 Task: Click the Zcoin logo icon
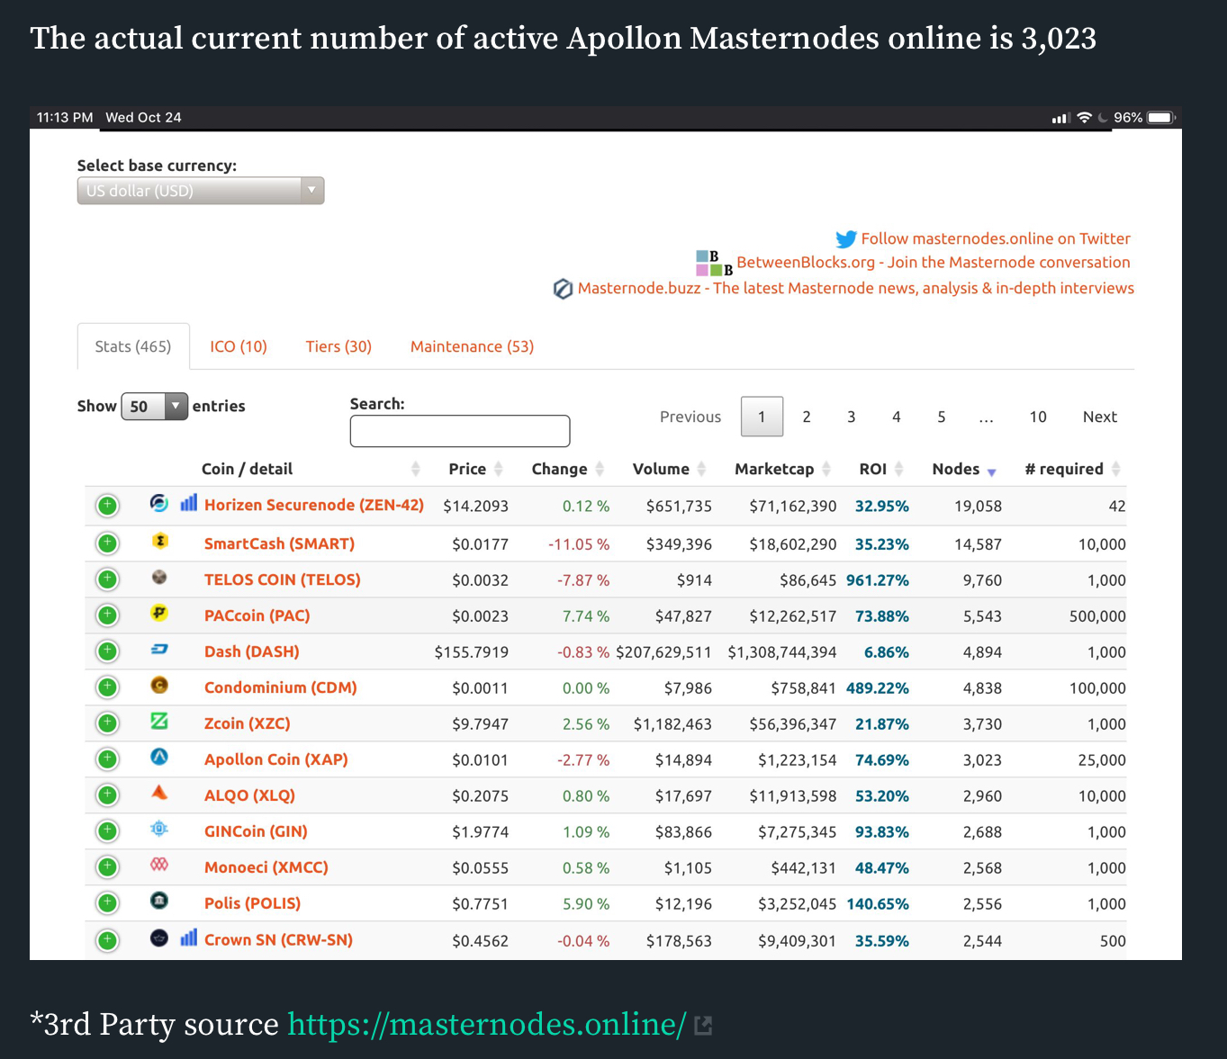(x=159, y=722)
